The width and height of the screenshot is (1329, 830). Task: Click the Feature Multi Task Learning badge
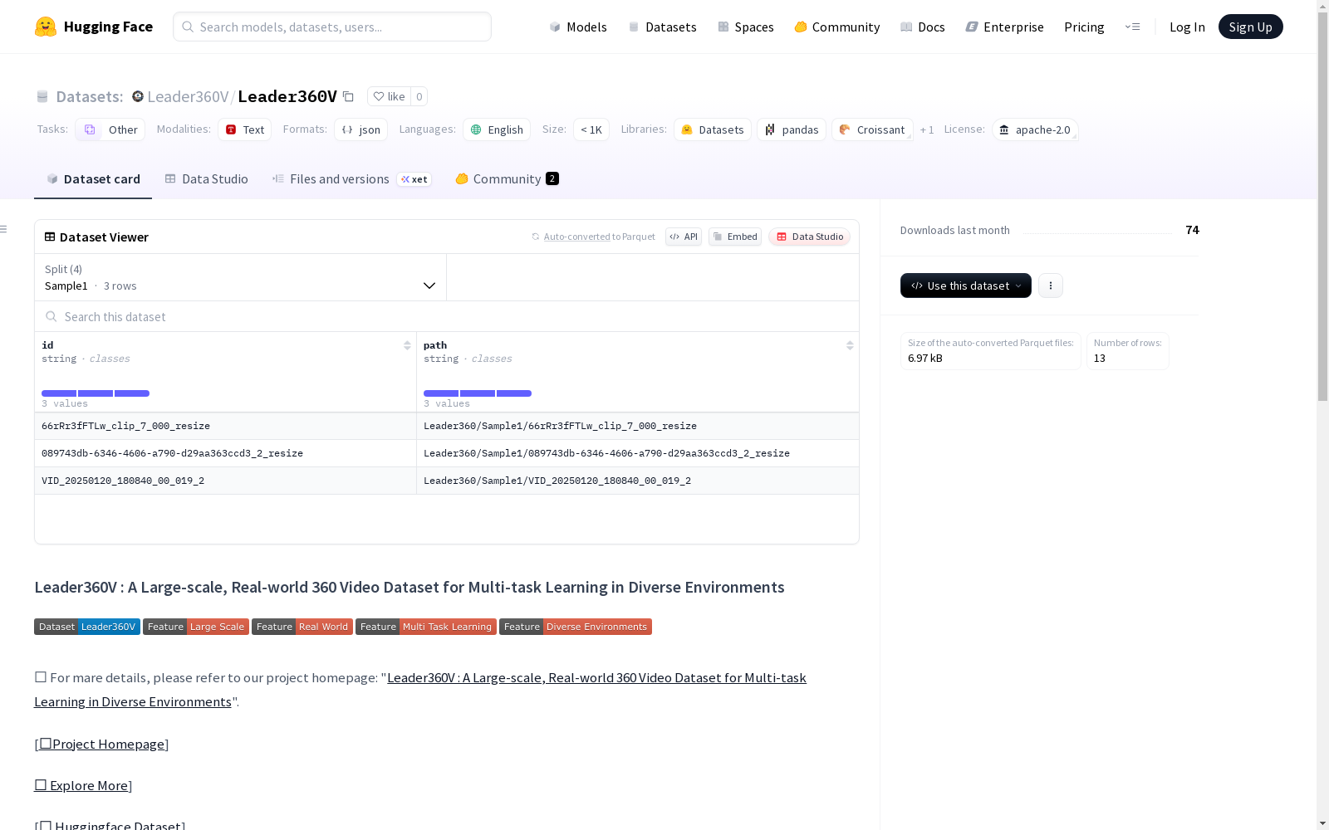426,627
